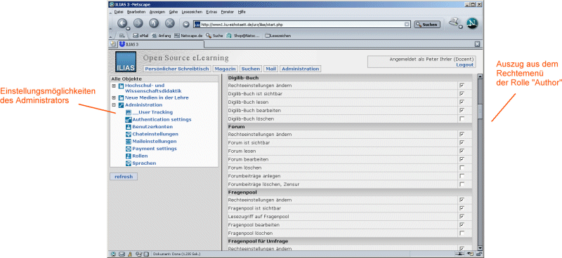Open the Extras menu
This screenshot has width=562, height=258.
click(x=212, y=12)
